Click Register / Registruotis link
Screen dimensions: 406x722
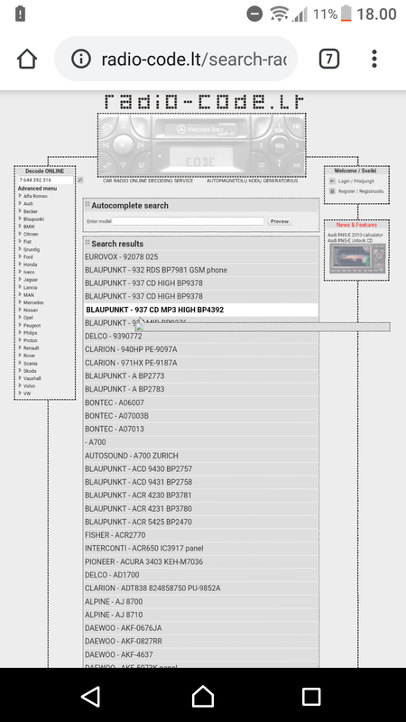361,191
